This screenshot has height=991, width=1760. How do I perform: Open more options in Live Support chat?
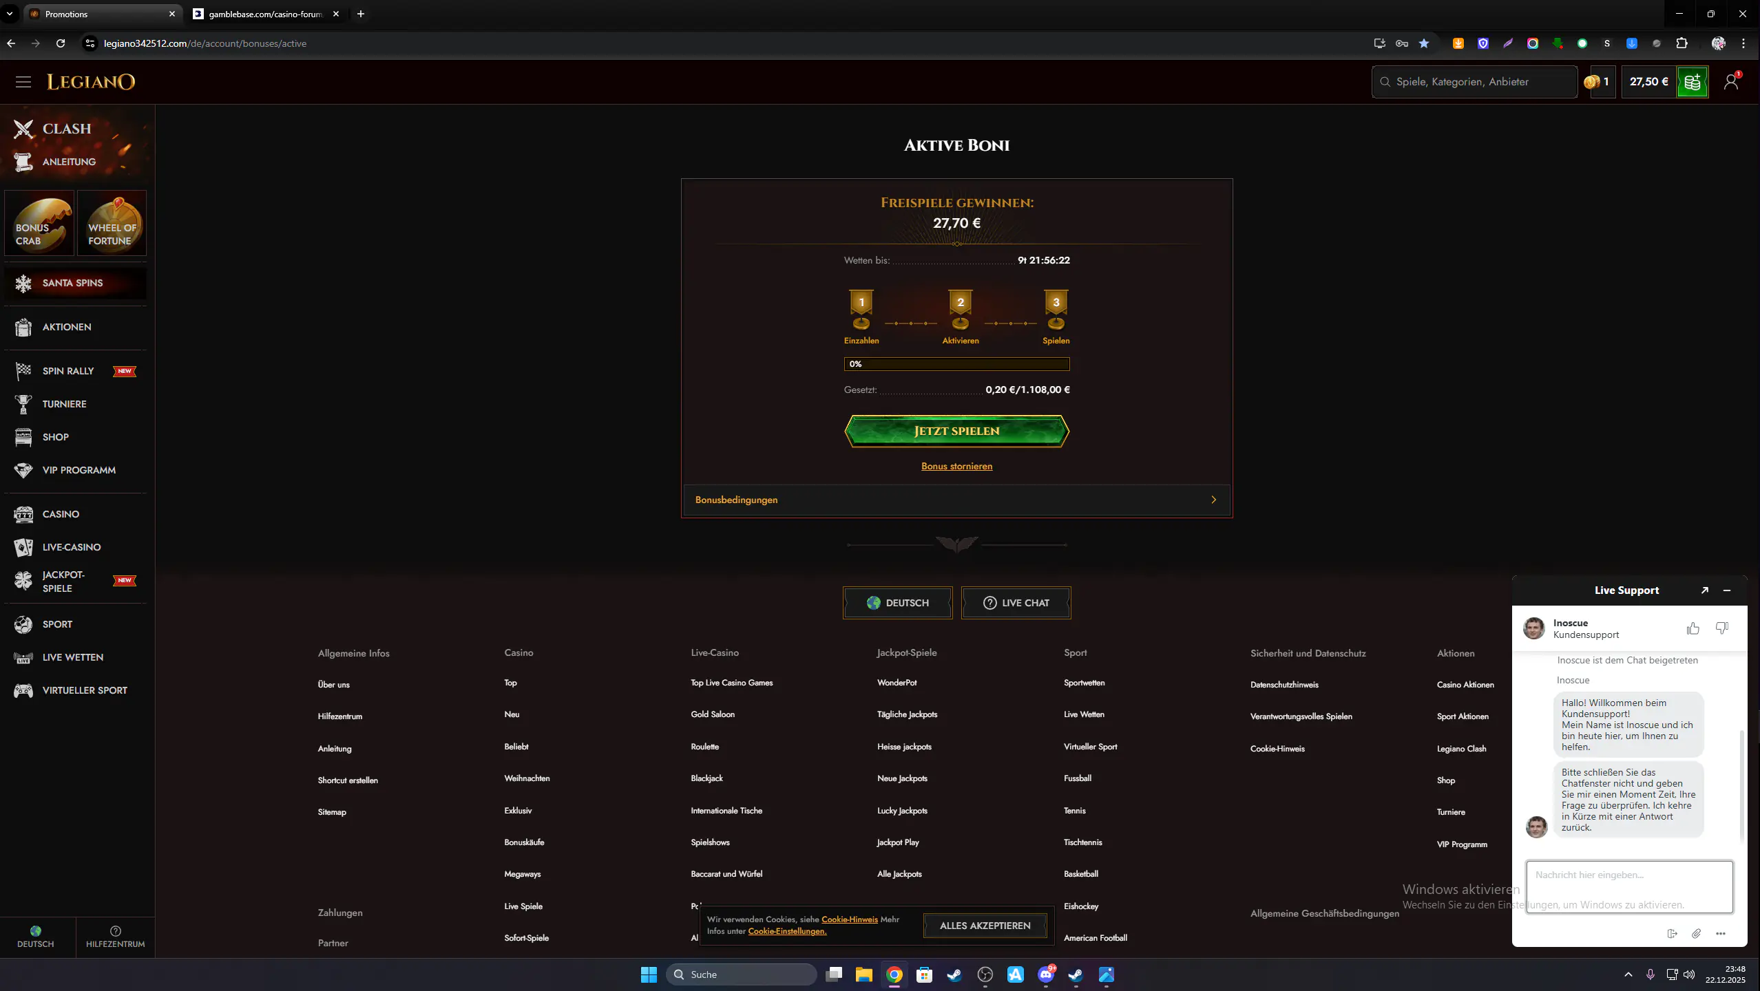pos(1721,934)
